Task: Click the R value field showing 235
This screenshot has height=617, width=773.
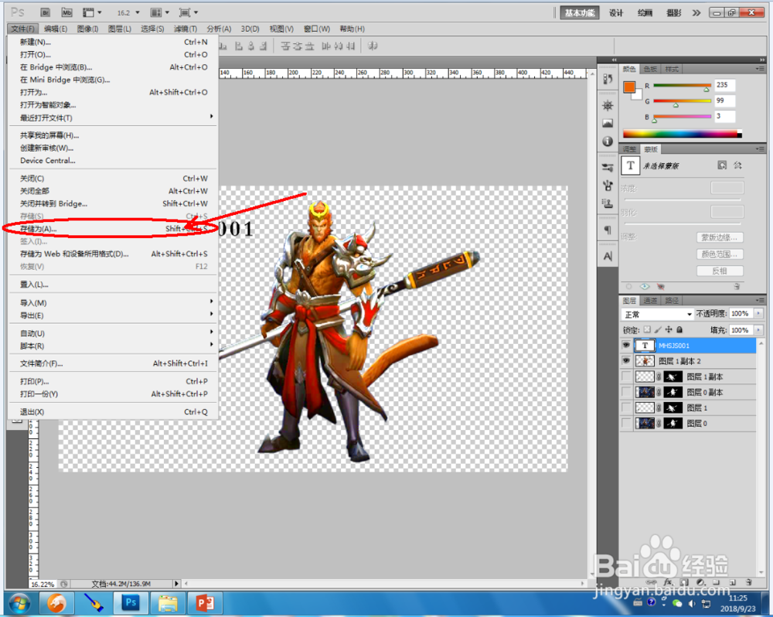Action: point(725,85)
